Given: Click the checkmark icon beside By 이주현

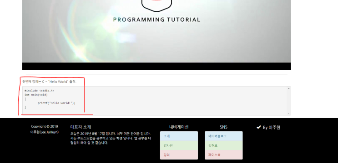Looking at the screenshot, I should [259, 127].
